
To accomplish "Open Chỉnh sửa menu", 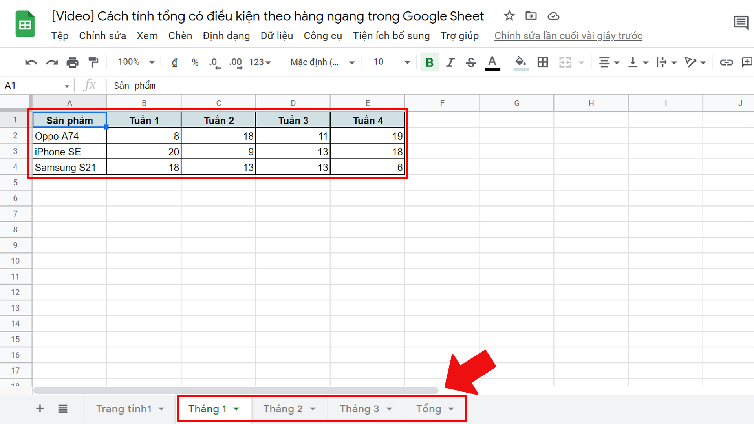I will pyautogui.click(x=102, y=36).
